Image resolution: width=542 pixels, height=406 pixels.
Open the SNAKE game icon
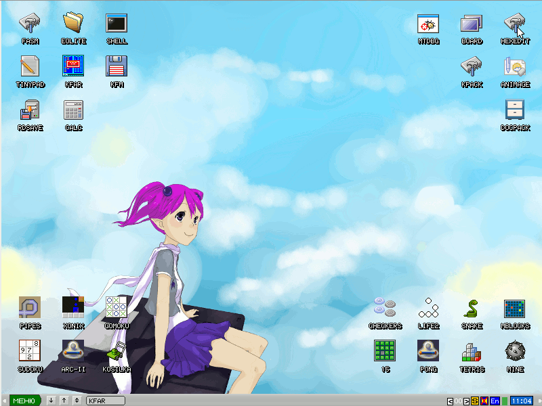pos(472,309)
